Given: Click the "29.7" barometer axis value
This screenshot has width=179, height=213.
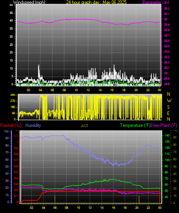Looking at the screenshot, I should click(167, 35).
